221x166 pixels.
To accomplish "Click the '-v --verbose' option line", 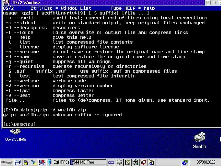I will tap(46, 81).
